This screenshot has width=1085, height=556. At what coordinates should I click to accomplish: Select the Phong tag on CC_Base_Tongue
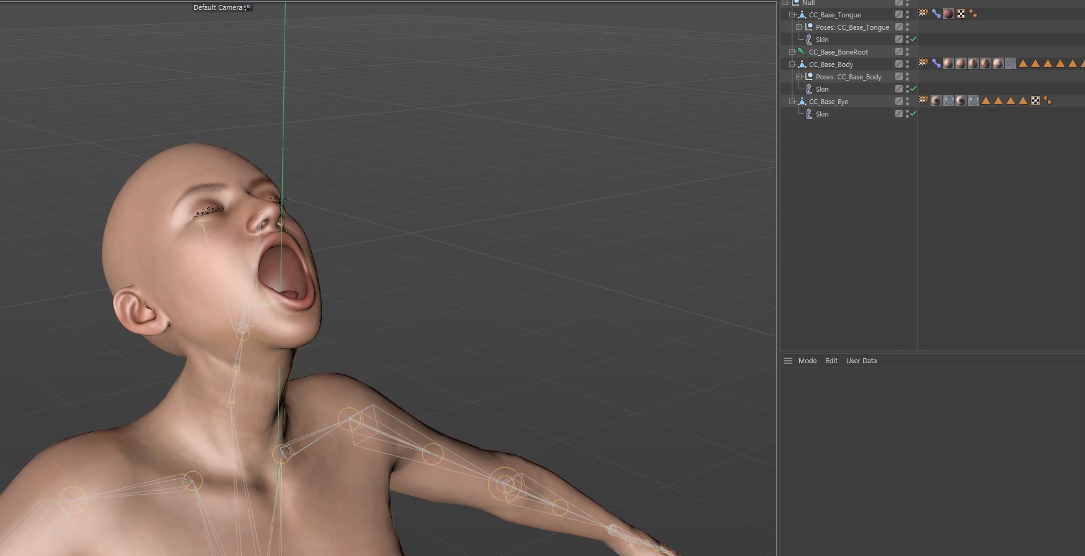pos(973,14)
